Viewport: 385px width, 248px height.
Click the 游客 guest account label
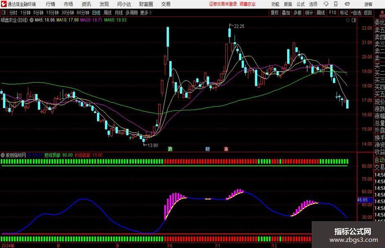tap(368, 4)
